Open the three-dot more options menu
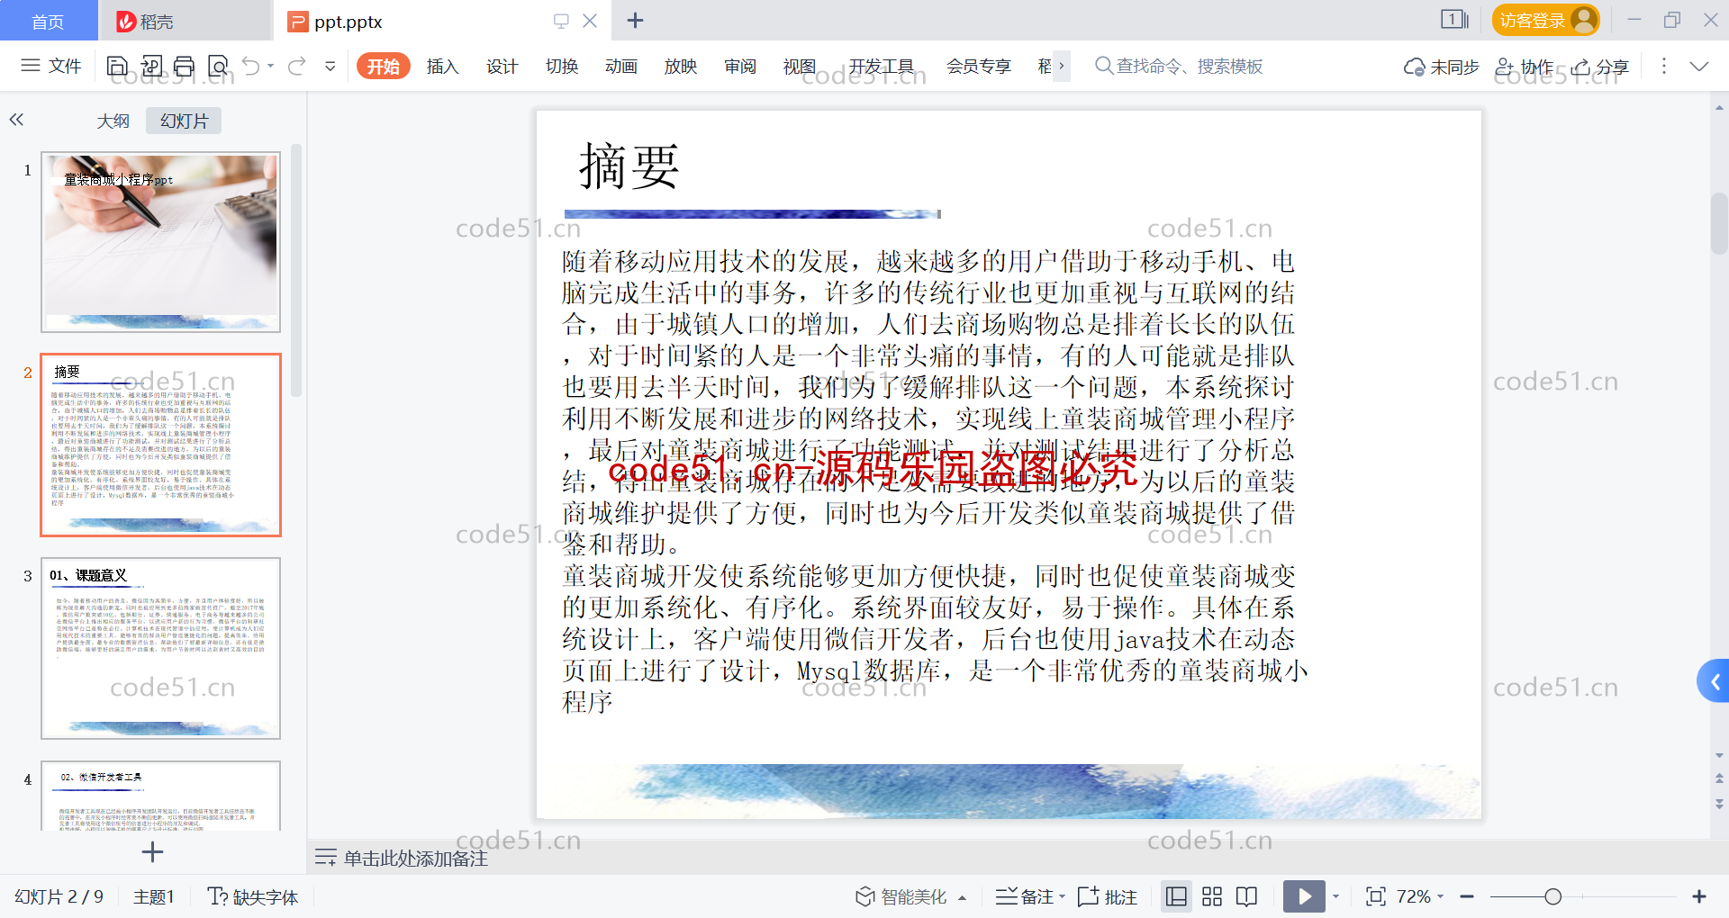This screenshot has width=1729, height=918. pos(1664,67)
